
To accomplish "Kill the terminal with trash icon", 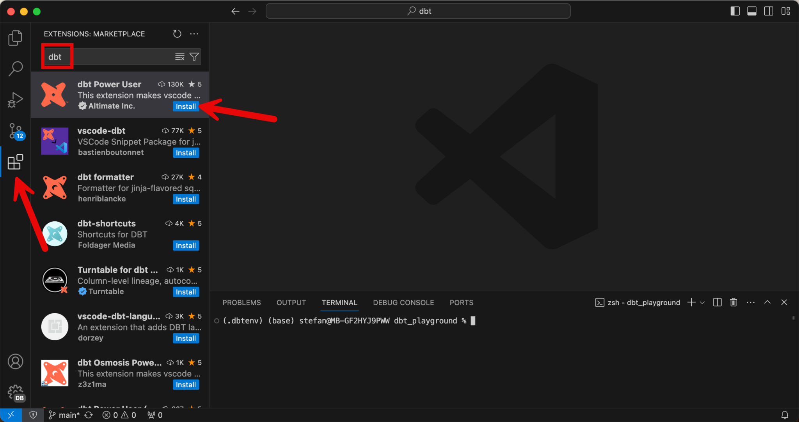I will [x=733, y=302].
